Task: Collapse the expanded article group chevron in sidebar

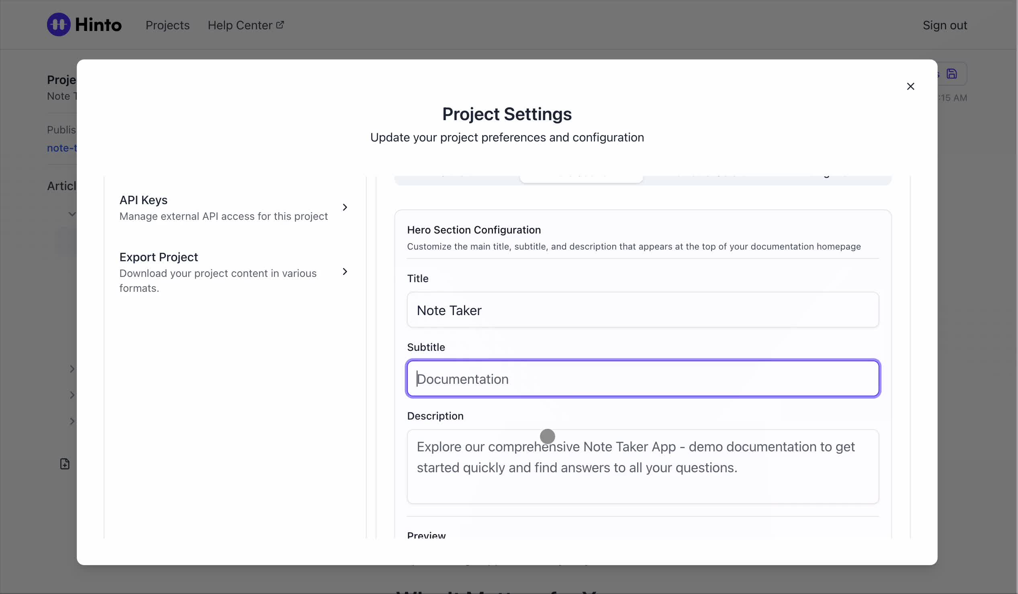Action: click(x=72, y=214)
